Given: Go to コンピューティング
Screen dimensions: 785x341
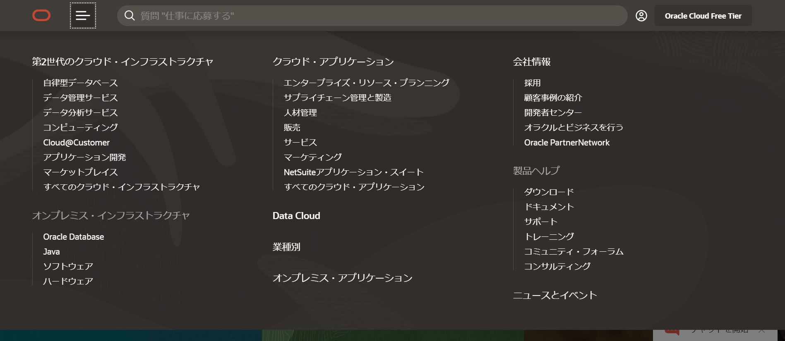Looking at the screenshot, I should [80, 127].
